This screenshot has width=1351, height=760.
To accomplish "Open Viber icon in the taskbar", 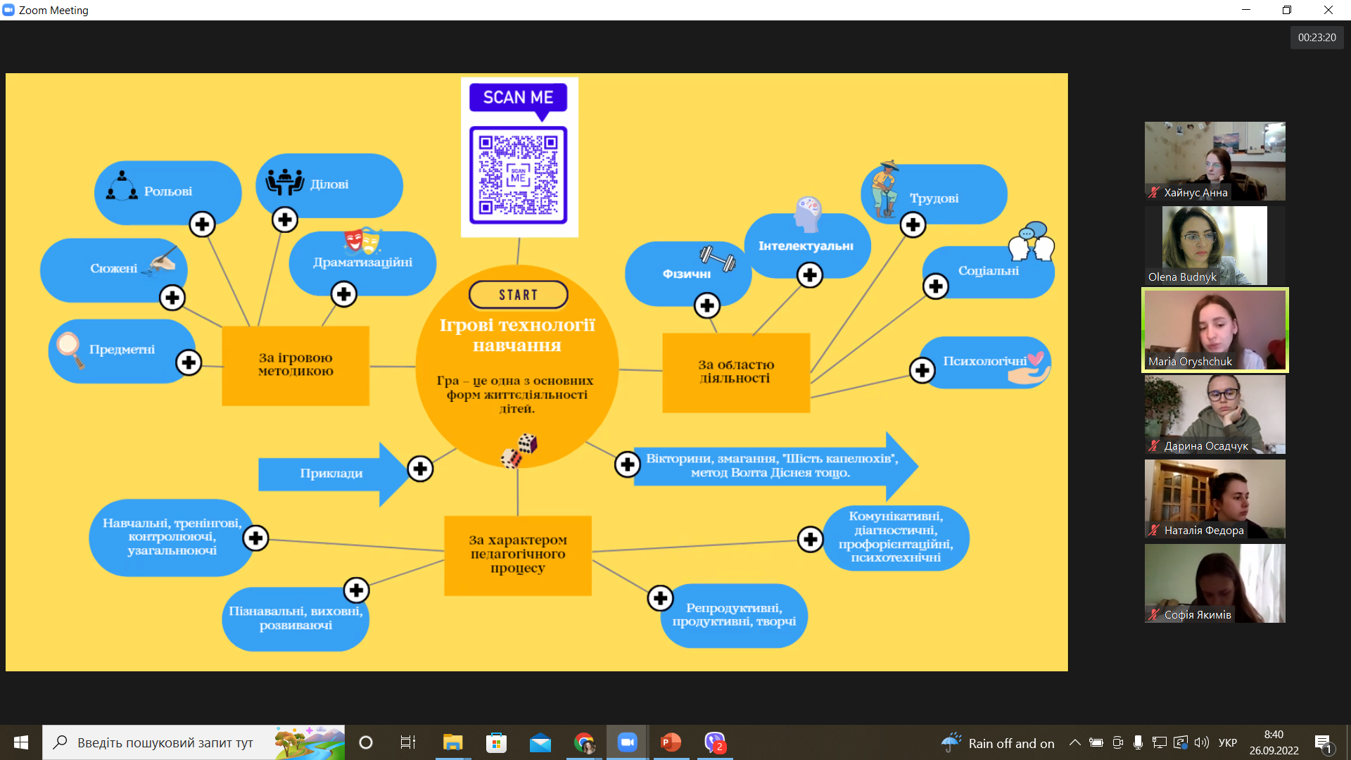I will pos(714,742).
